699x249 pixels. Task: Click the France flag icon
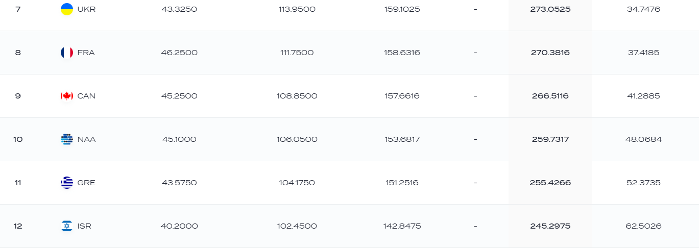coord(67,53)
